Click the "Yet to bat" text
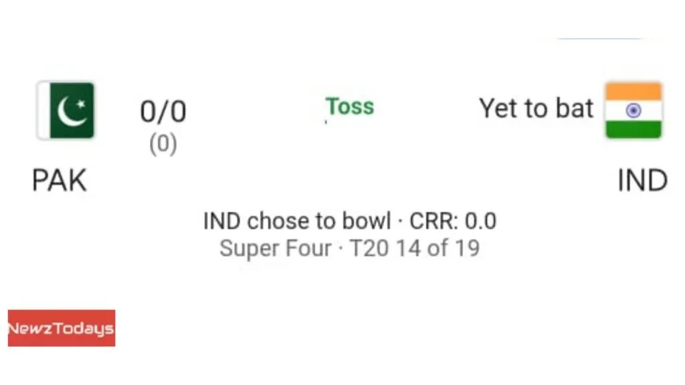 pos(536,108)
